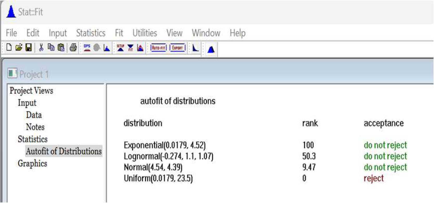Screen dimensions: 434x203
Task: Open the Utilities menu
Action: click(144, 33)
